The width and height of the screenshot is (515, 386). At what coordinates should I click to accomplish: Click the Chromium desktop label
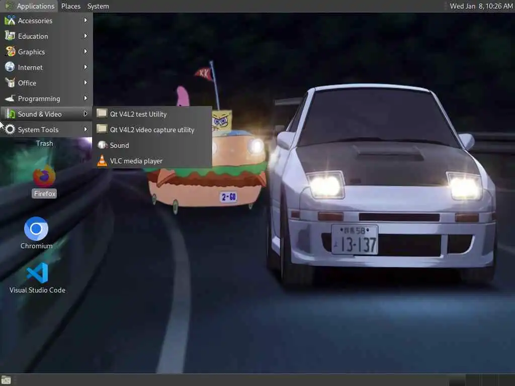click(36, 246)
